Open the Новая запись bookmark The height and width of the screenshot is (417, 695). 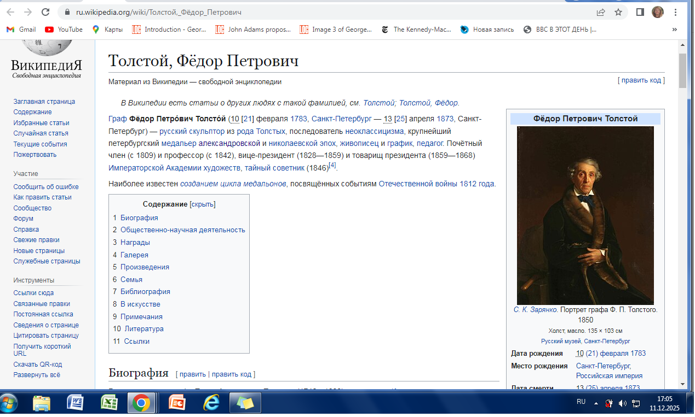point(487,30)
